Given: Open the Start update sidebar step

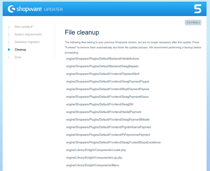Looking at the screenshot, I should pyautogui.click(x=22, y=27).
